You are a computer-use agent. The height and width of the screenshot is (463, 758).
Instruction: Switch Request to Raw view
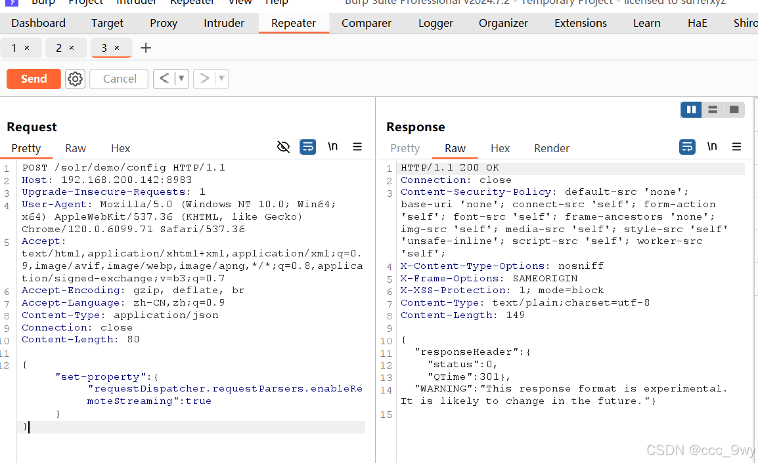pos(76,148)
